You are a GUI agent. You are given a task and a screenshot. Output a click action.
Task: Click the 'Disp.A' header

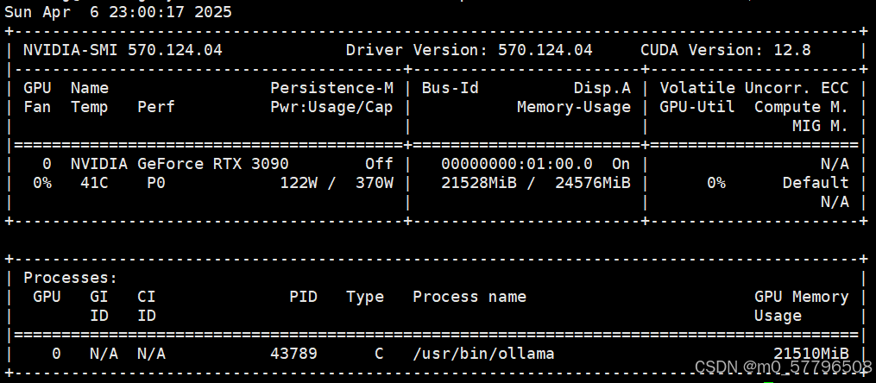click(x=602, y=88)
